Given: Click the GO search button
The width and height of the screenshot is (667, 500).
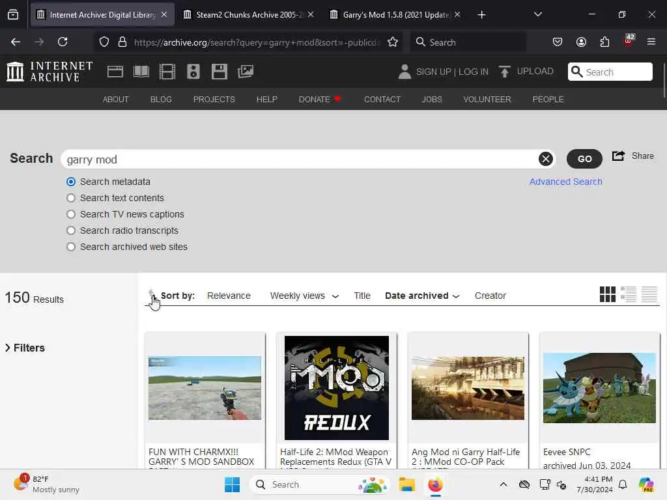Looking at the screenshot, I should click(584, 159).
